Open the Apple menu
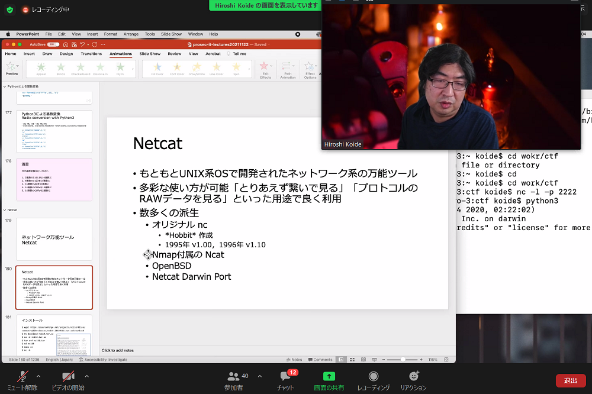This screenshot has height=394, width=592. point(8,34)
